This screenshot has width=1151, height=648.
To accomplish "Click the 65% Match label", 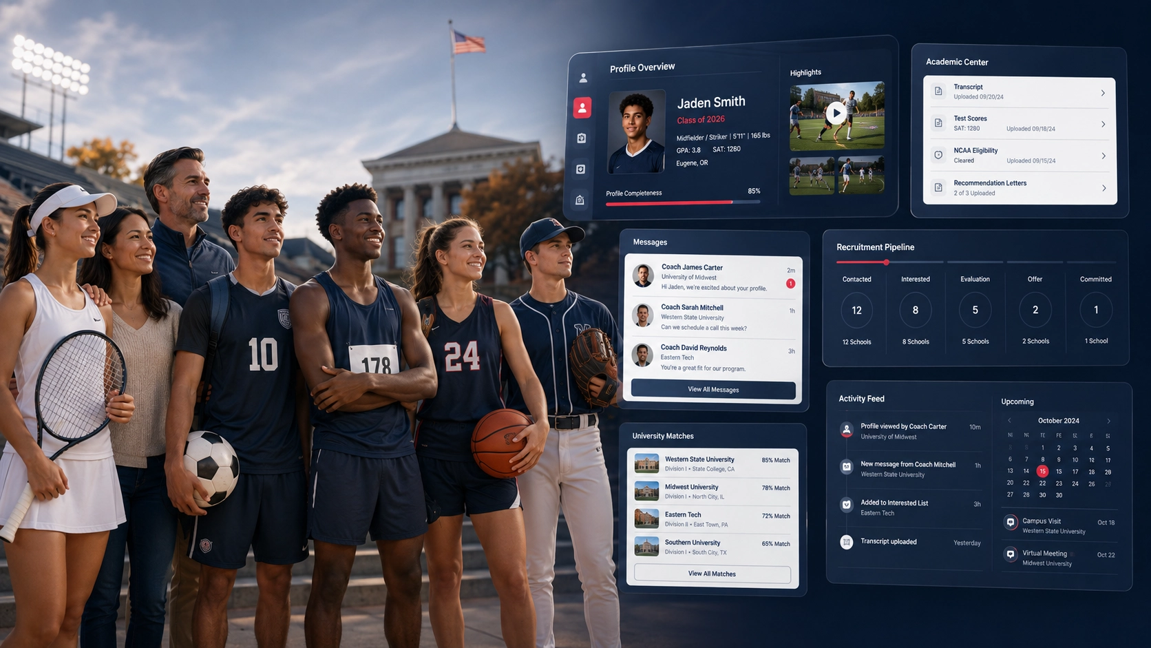I will pos(776,544).
